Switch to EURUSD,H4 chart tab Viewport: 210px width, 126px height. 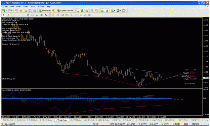point(33,120)
